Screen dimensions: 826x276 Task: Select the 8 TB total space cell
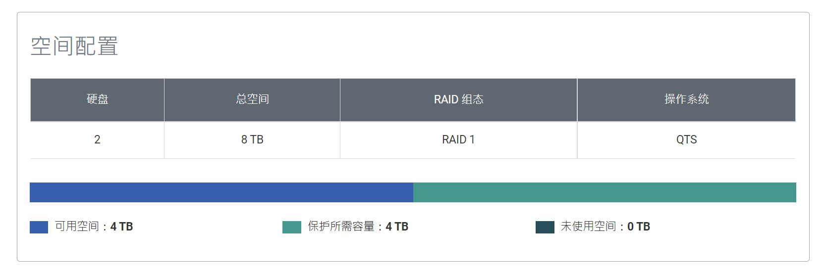pos(252,139)
